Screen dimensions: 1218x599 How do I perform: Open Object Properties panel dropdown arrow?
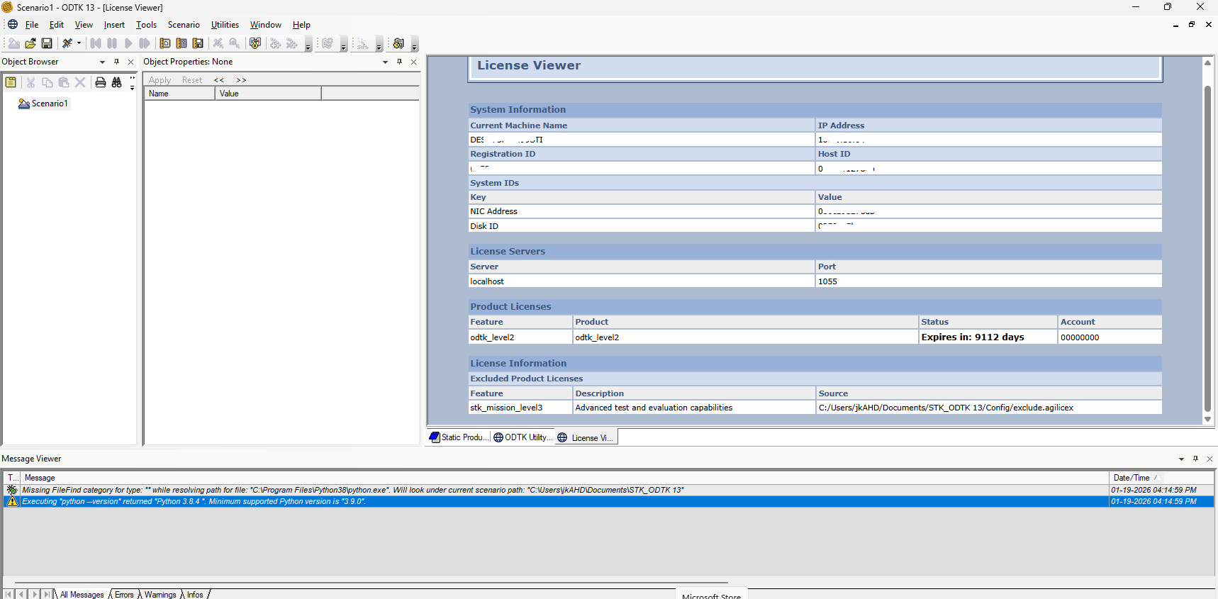pos(386,62)
